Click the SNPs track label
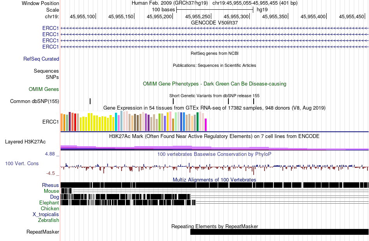This screenshot has height=241, width=369. pos(52,77)
